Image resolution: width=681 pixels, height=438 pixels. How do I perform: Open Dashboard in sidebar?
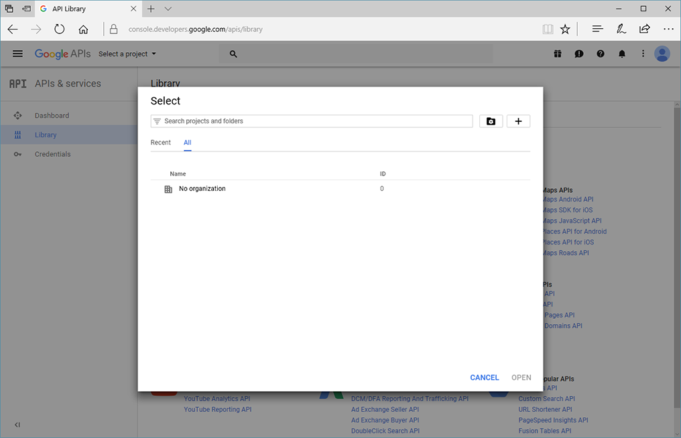pos(69,115)
